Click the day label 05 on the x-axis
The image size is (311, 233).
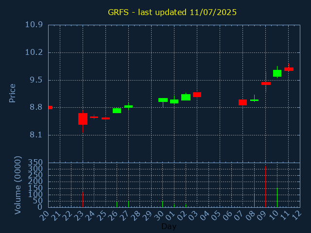pos(216,216)
